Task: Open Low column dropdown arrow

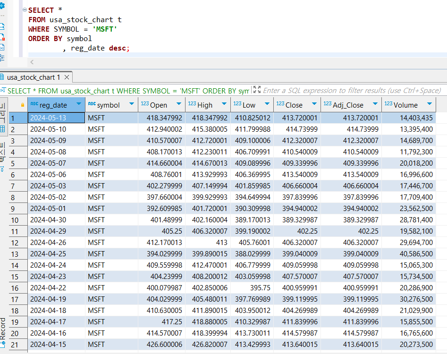Action: 267,104
